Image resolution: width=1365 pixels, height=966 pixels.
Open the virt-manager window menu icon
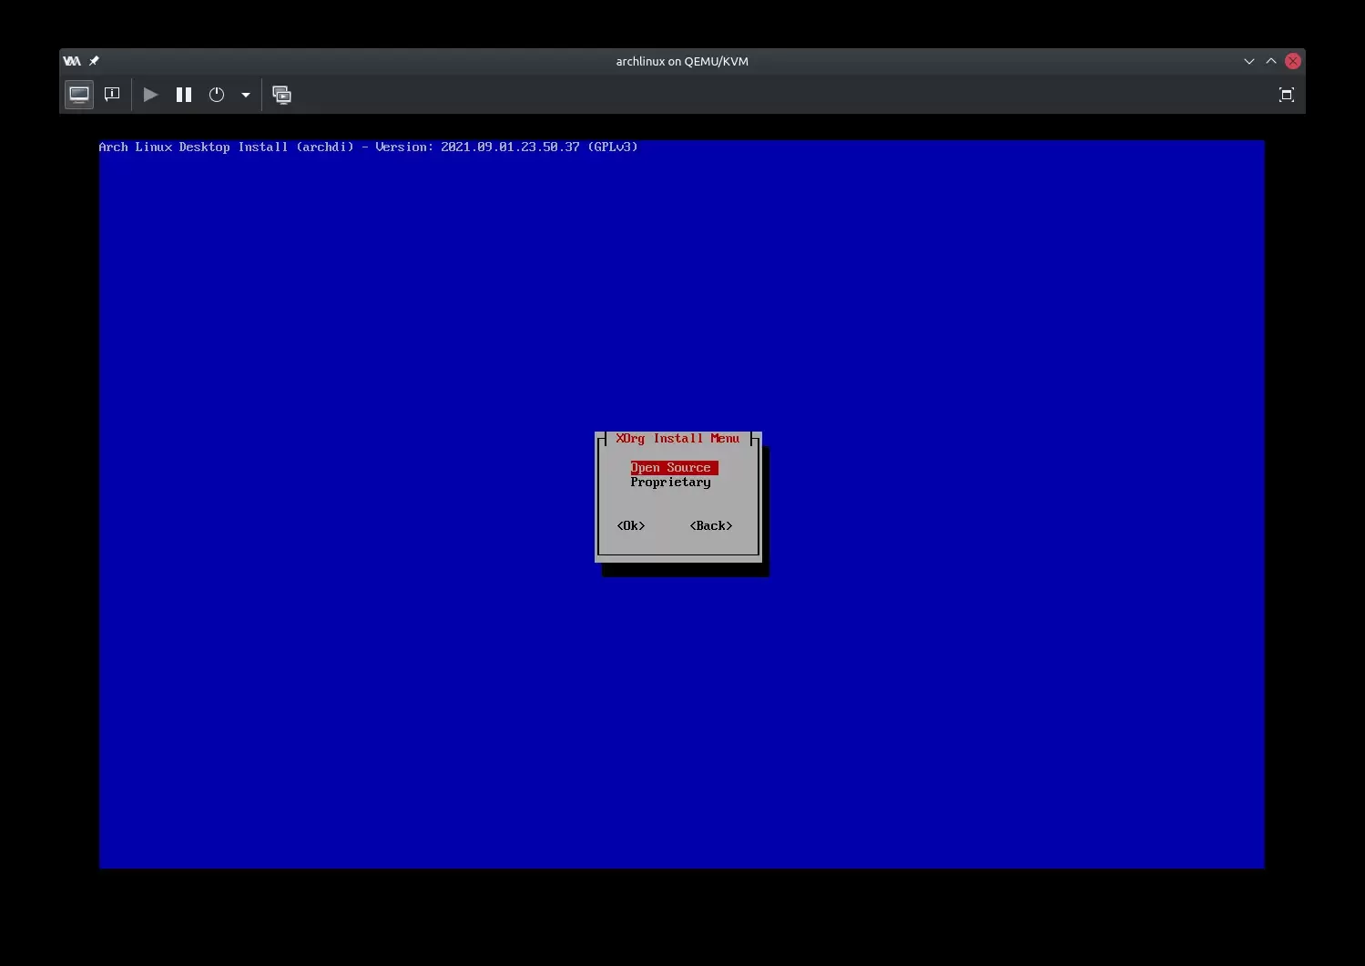coord(72,61)
